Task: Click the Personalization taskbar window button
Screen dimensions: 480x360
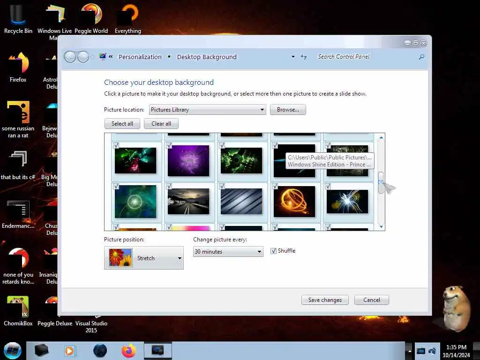Action: 158,351
